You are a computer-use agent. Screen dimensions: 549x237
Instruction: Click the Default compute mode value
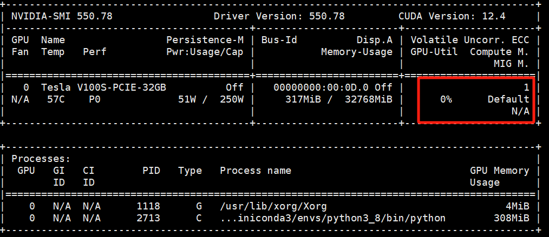click(508, 100)
